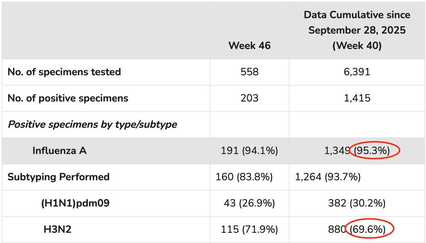The width and height of the screenshot is (426, 243).
Task: Select the Data Cumulative since September 28 header
Action: tap(357, 30)
